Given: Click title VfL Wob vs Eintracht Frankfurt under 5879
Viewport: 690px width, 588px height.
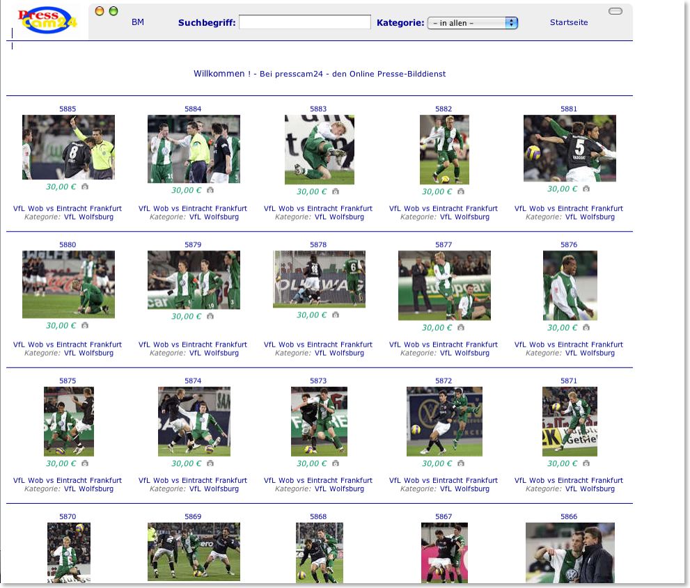Looking at the screenshot, I should pos(193,344).
